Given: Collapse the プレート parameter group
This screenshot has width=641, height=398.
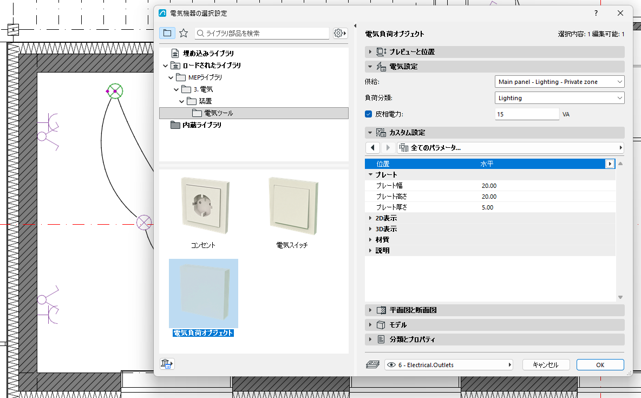Looking at the screenshot, I should click(370, 175).
